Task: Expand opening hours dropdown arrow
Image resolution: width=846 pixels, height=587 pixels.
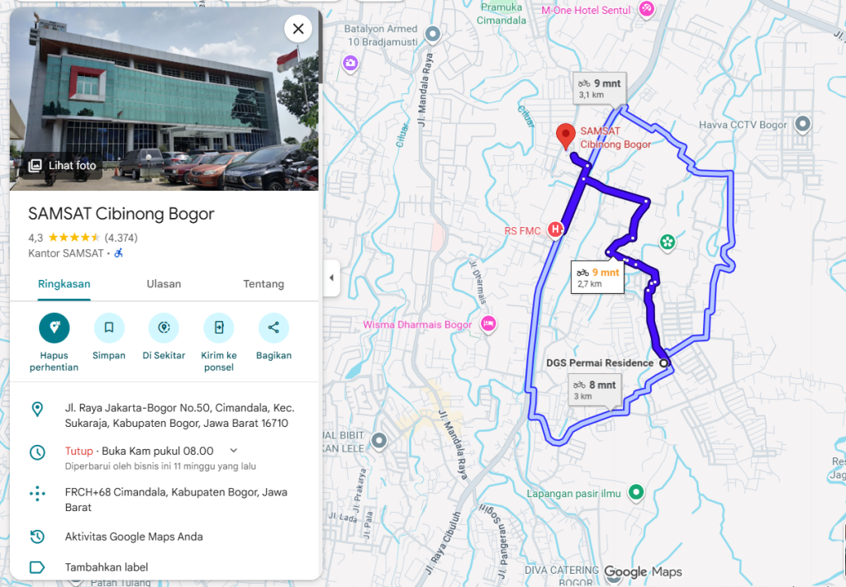Action: [234, 451]
